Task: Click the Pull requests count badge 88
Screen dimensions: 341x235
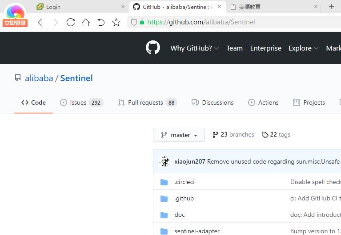Action: pyautogui.click(x=171, y=102)
